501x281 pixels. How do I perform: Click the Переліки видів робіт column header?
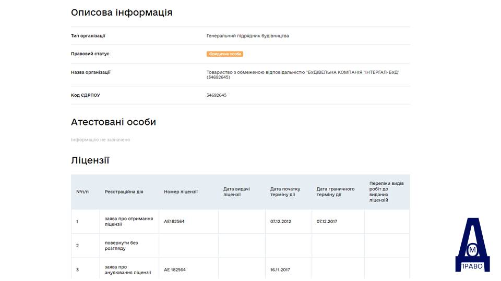click(386, 192)
